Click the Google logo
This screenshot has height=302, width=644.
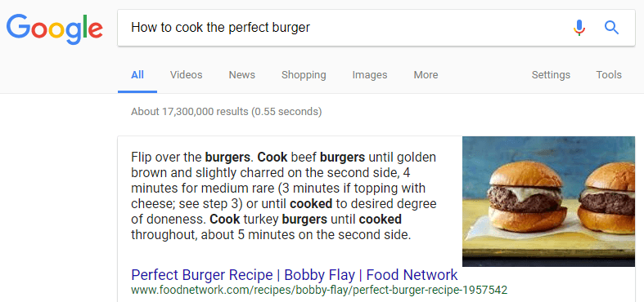pyautogui.click(x=54, y=29)
